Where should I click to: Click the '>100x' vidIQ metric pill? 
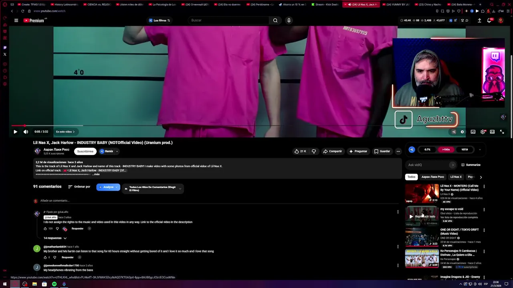pyautogui.click(x=446, y=150)
